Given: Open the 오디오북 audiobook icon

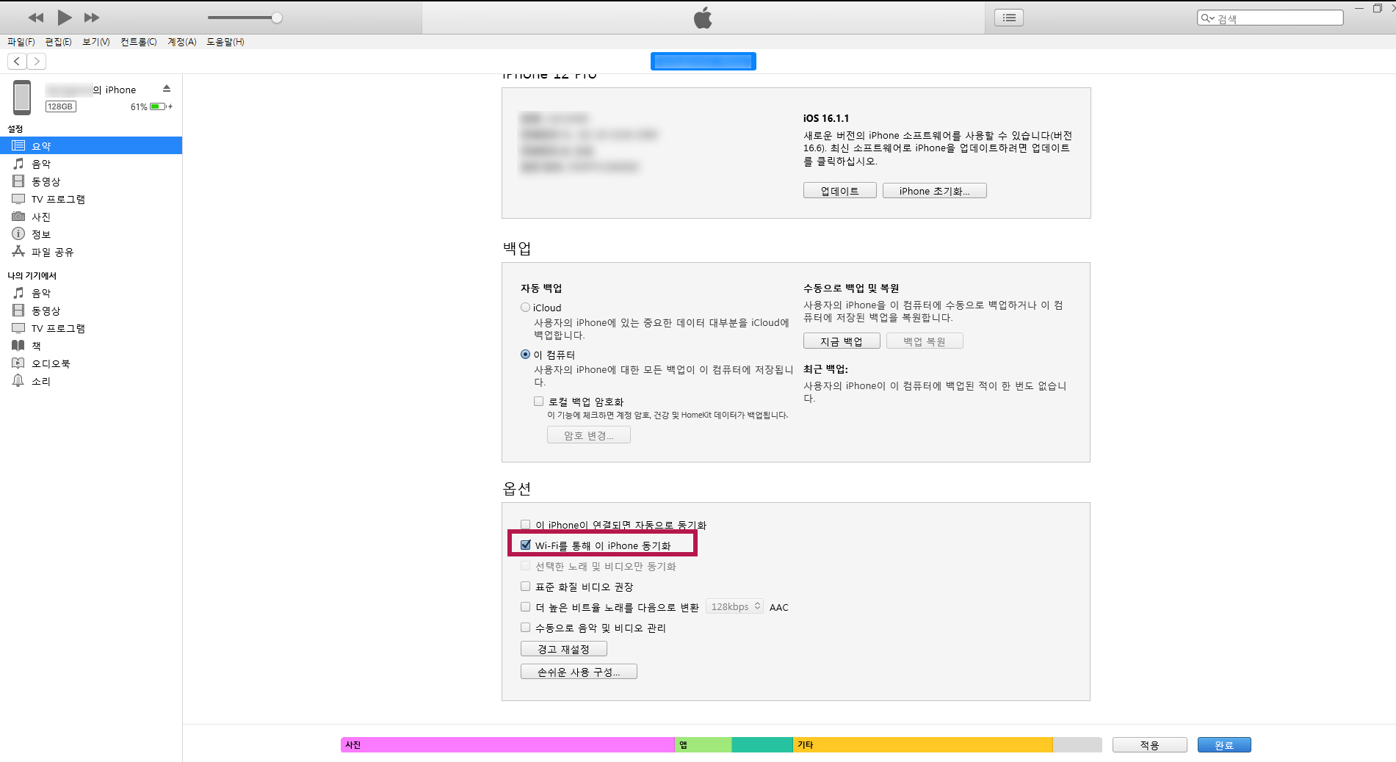Looking at the screenshot, I should [18, 363].
